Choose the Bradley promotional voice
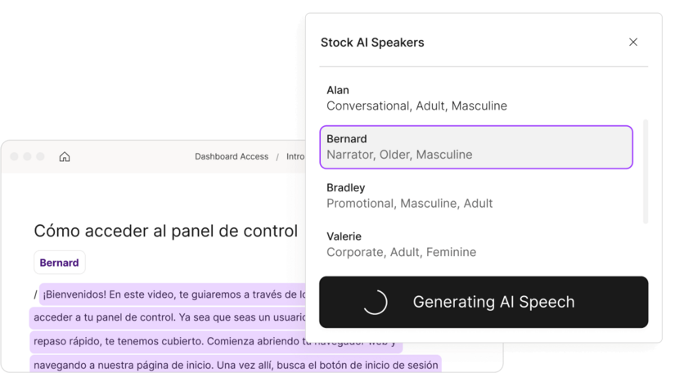Screen dimensions: 675x373 tap(476, 195)
